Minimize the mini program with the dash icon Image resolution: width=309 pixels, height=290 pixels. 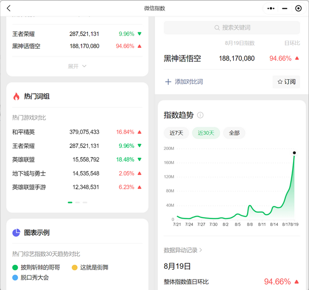click(284, 8)
